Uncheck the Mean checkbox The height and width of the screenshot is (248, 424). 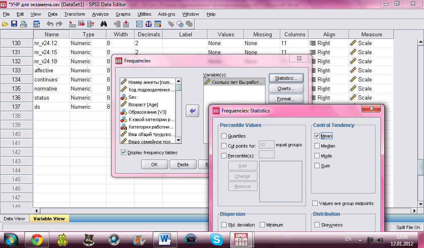point(317,136)
